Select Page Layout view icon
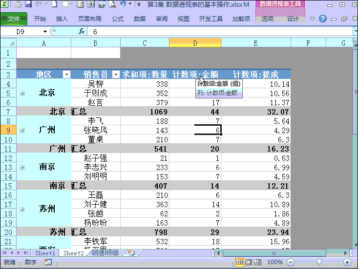 coord(249,262)
